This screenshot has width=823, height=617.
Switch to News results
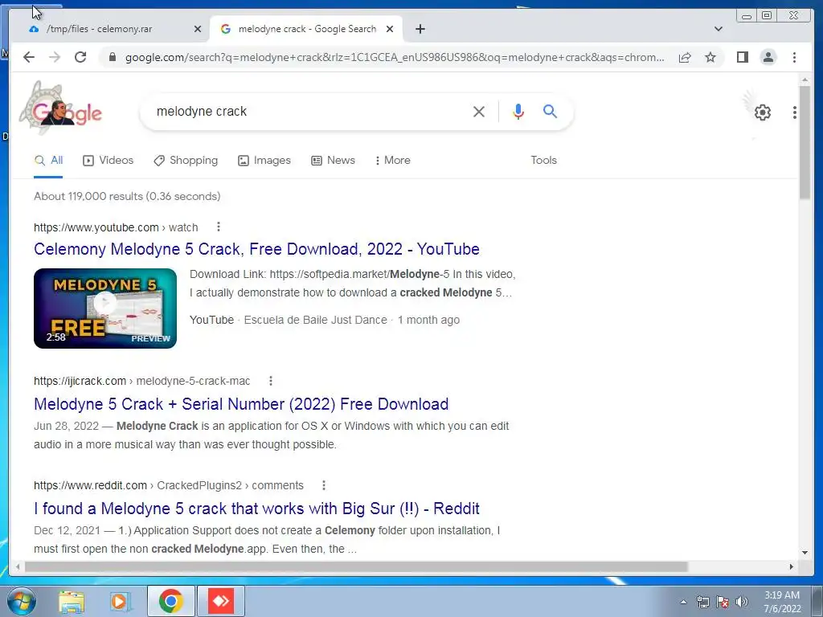(x=333, y=161)
